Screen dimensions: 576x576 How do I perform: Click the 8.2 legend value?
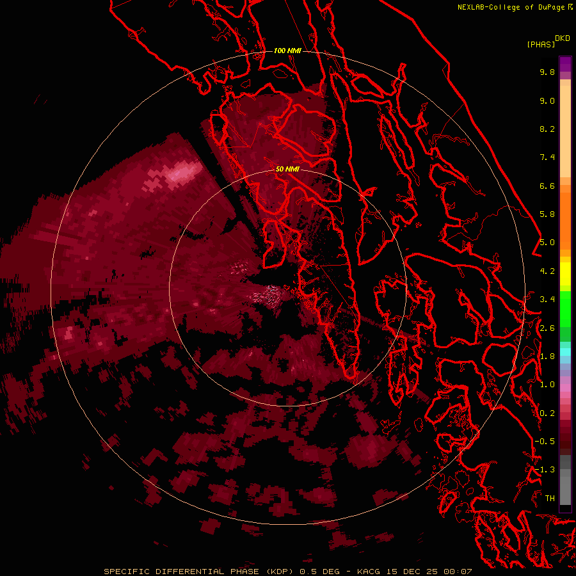click(547, 129)
